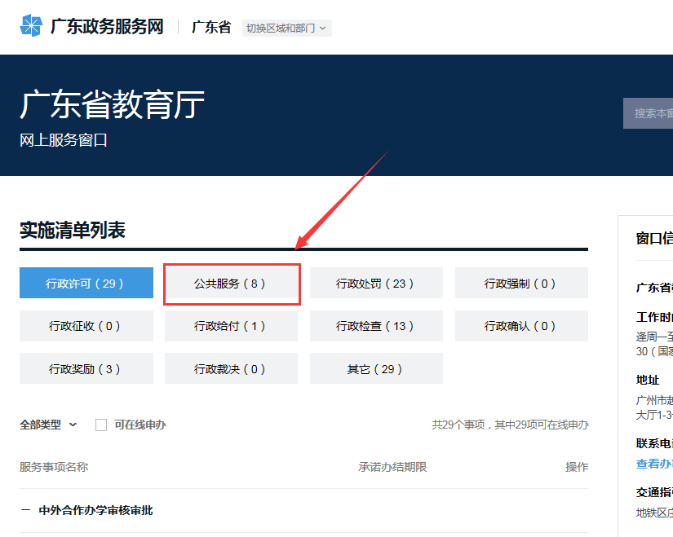This screenshot has height=537, width=673.
Task: Focus the search box in the banner
Action: [x=648, y=113]
